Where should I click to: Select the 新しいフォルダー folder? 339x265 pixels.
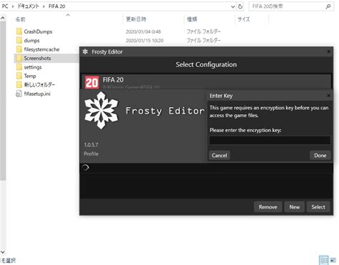(x=39, y=85)
